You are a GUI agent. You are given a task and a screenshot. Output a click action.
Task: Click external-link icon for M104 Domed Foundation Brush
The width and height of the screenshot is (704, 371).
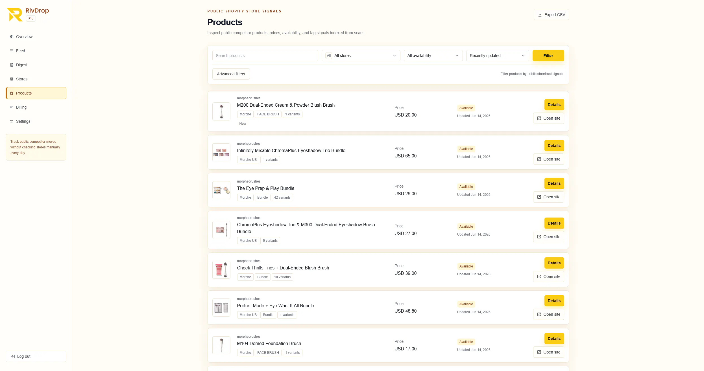tap(539, 352)
